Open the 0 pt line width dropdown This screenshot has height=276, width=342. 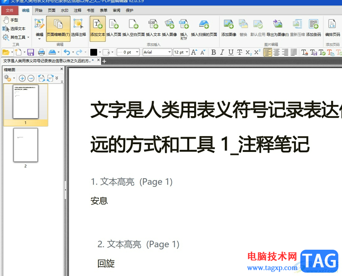pos(137,52)
